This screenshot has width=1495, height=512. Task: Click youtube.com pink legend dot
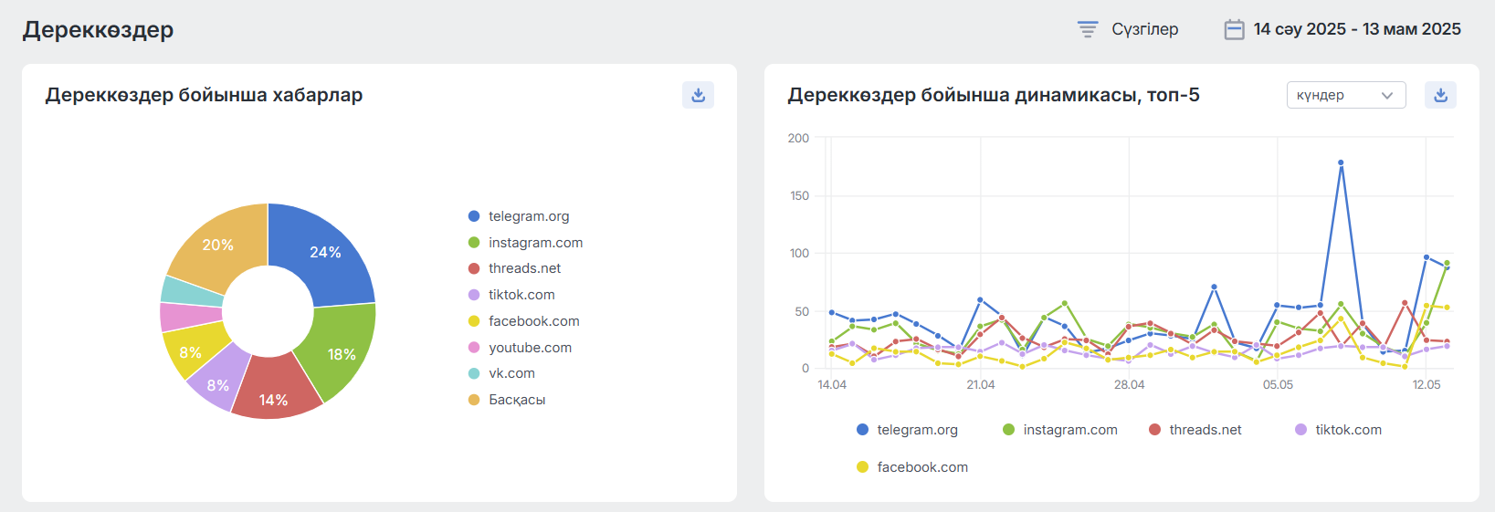tap(474, 348)
